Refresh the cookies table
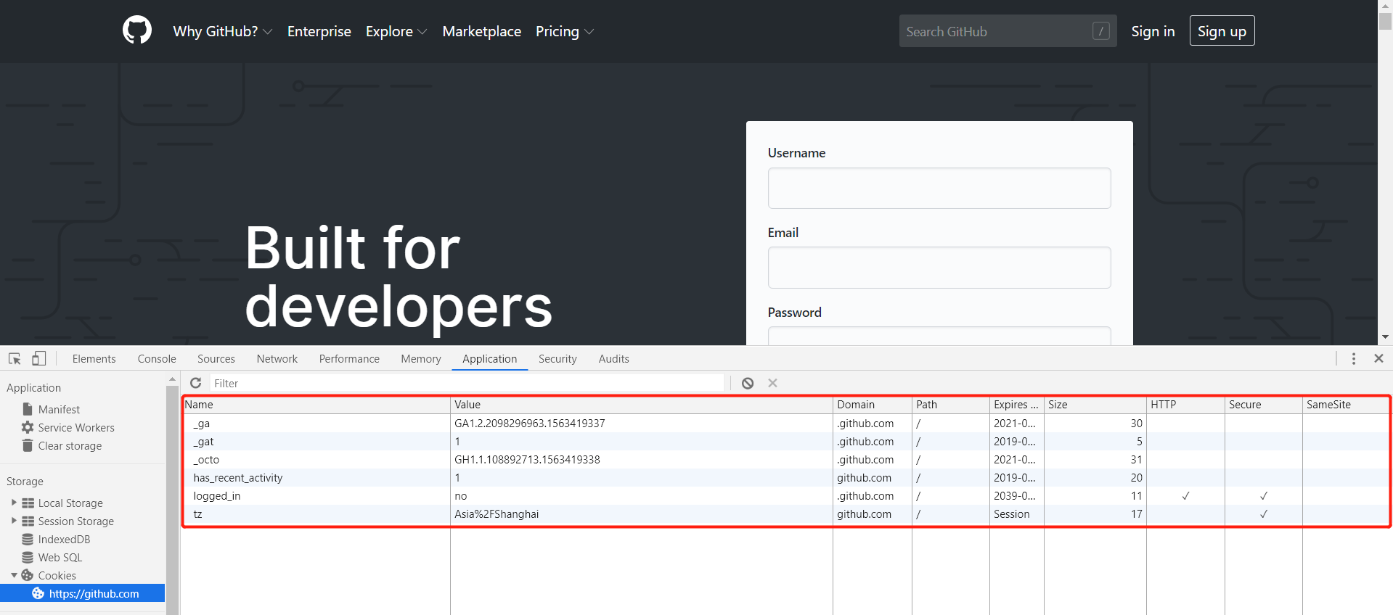Screen dimensions: 1393x615 click(x=195, y=383)
